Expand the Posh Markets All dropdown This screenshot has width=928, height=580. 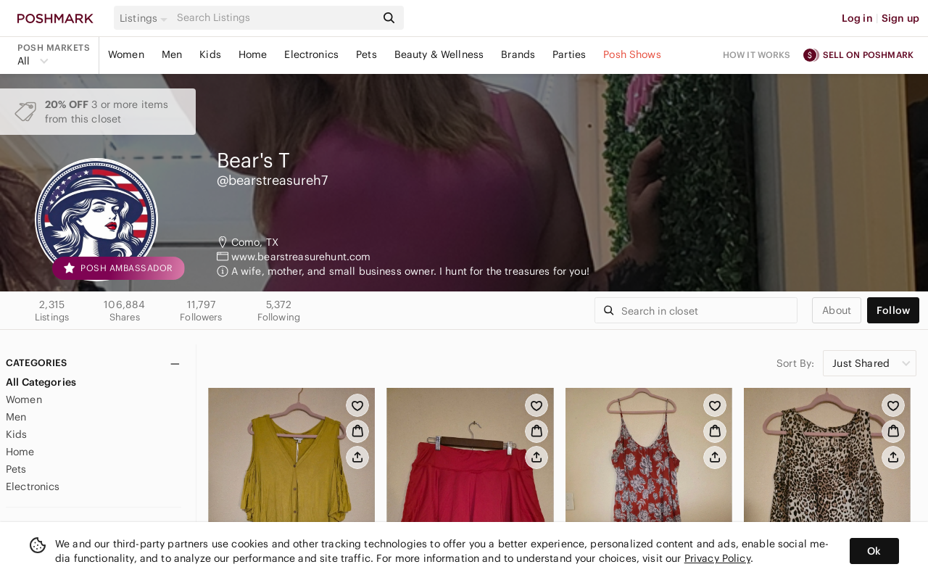(33, 61)
